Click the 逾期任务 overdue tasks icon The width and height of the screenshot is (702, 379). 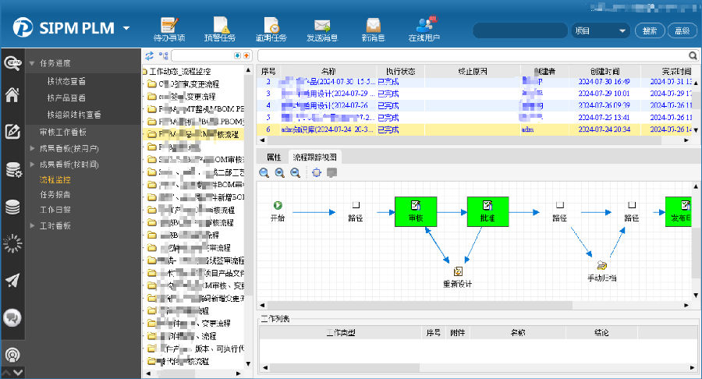tap(271, 29)
